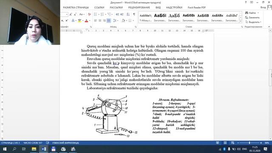Align text right
Viewport: 272px width, 153px height.
104,21
